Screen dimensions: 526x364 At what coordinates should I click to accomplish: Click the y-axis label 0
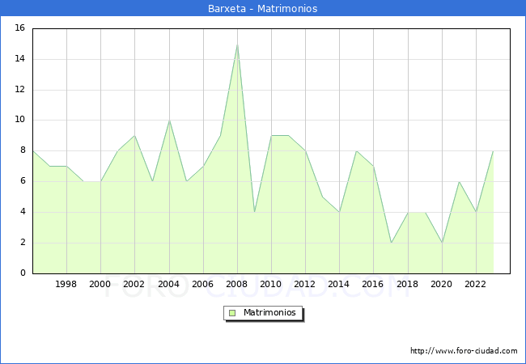click(x=23, y=273)
